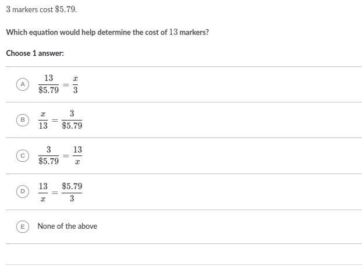Select radio option E
This screenshot has height=269, width=362.
(x=23, y=226)
